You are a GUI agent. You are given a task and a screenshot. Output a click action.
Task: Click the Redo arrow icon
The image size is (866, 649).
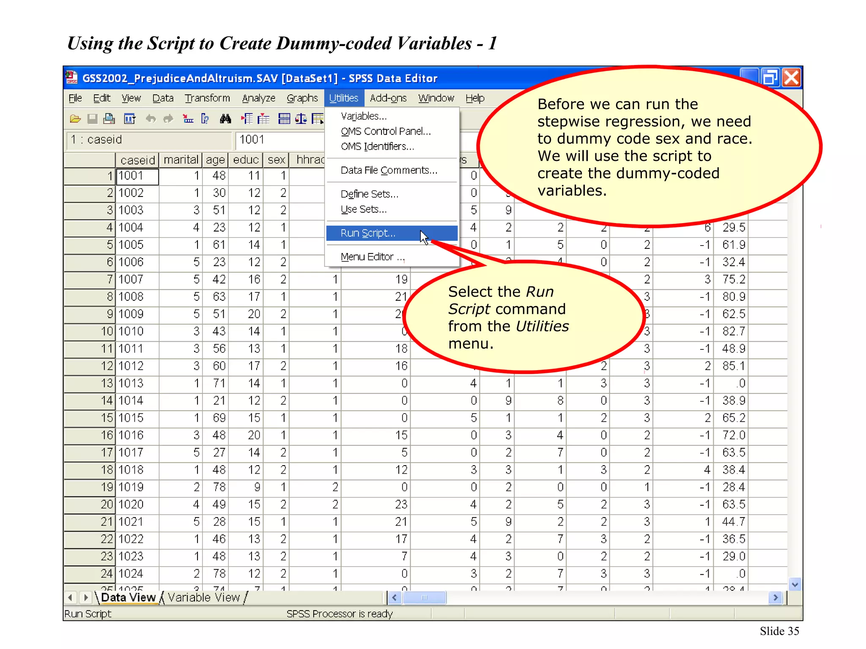[x=168, y=119]
